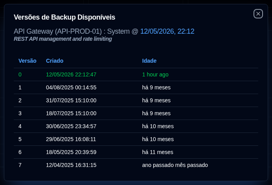Select 'ano passado mês passado' age cell
The height and width of the screenshot is (185, 272).
coord(175,165)
